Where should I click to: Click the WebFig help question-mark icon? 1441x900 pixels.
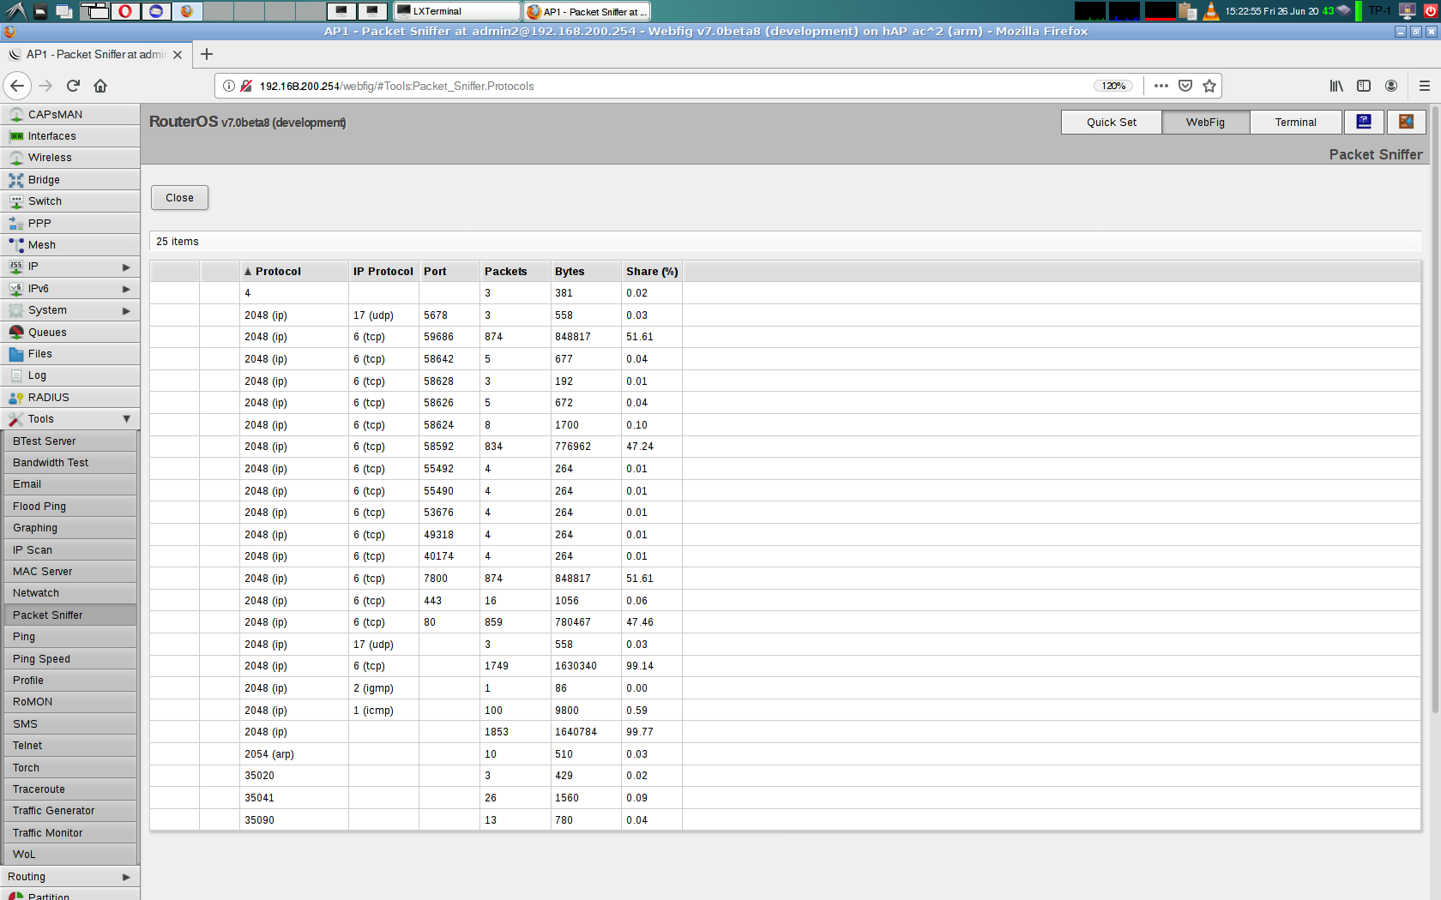click(1363, 122)
